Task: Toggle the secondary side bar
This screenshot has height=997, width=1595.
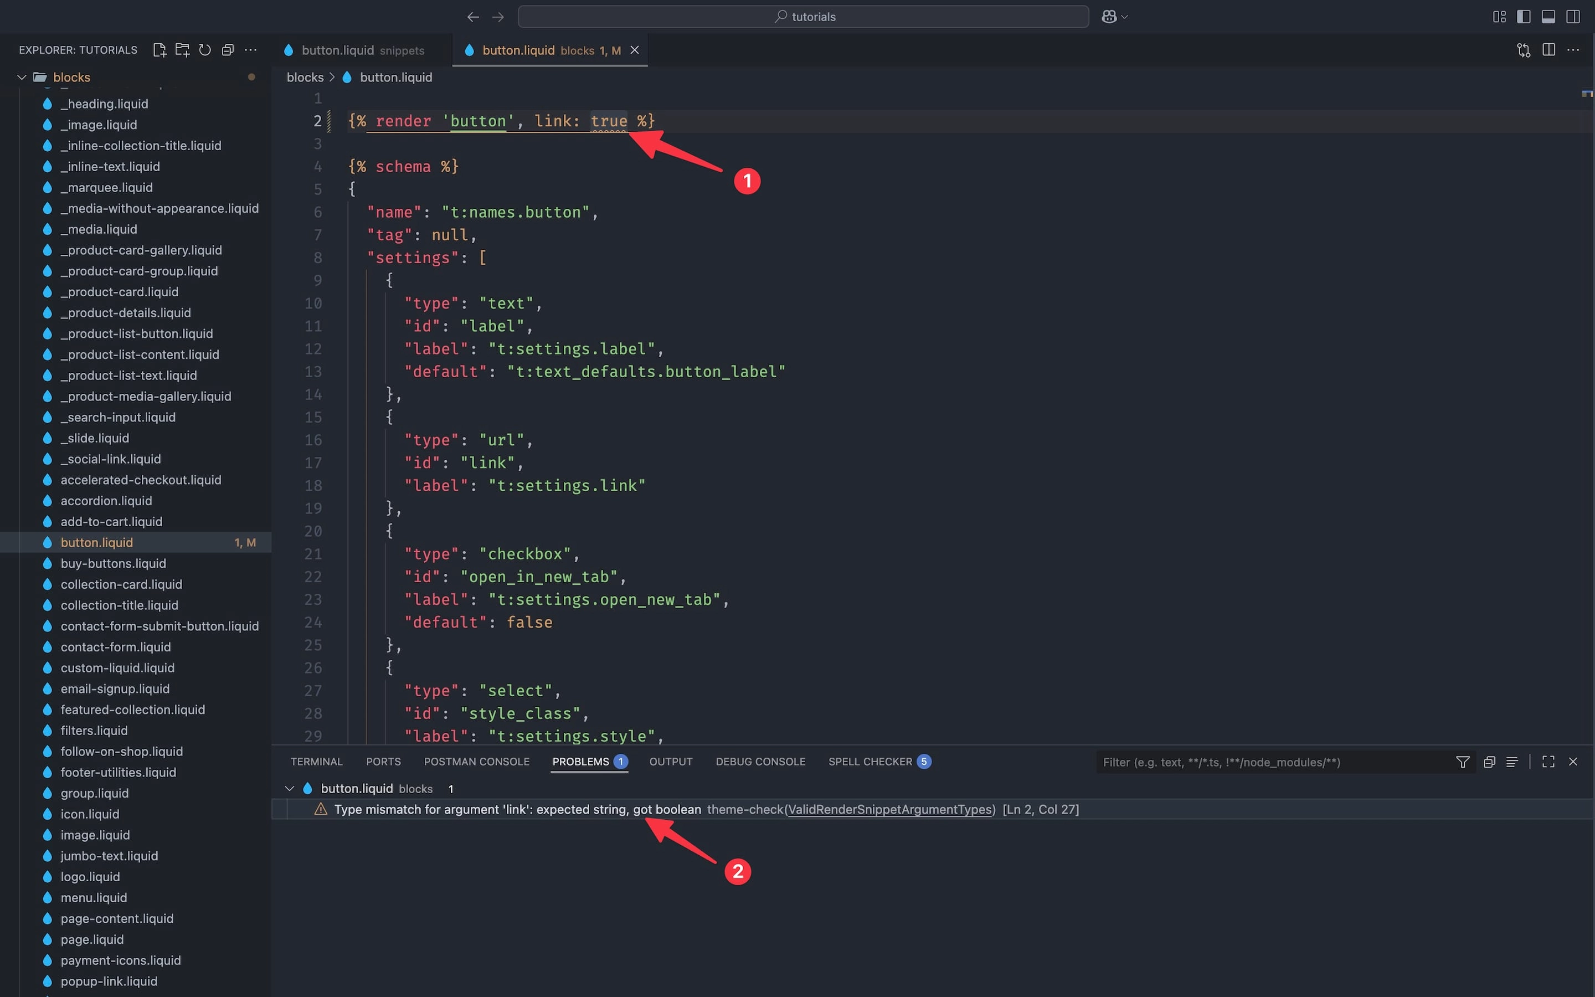Action: [x=1573, y=17]
